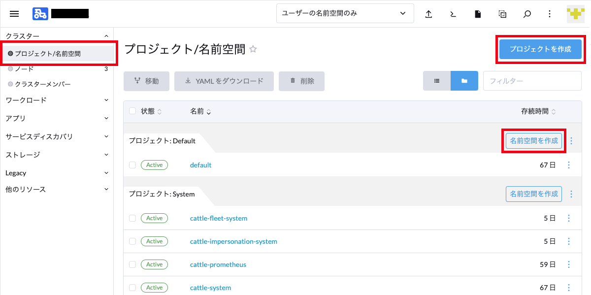Download the kubeconfig file icon
Screen dimensions: 591x295
[477, 14]
